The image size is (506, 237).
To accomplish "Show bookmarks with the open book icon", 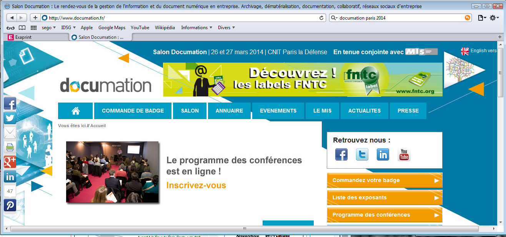I will 22,28.
